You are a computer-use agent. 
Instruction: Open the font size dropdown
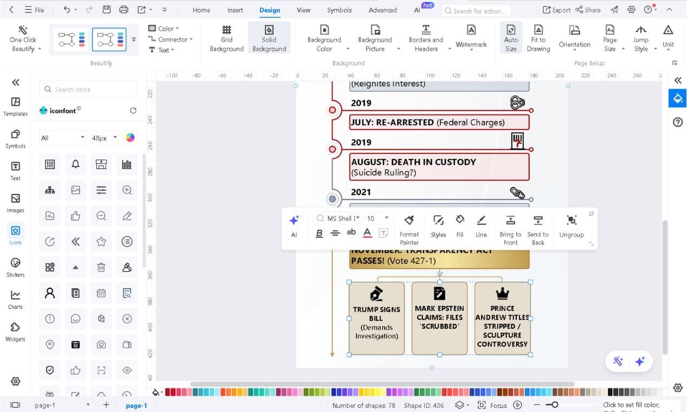tap(385, 218)
